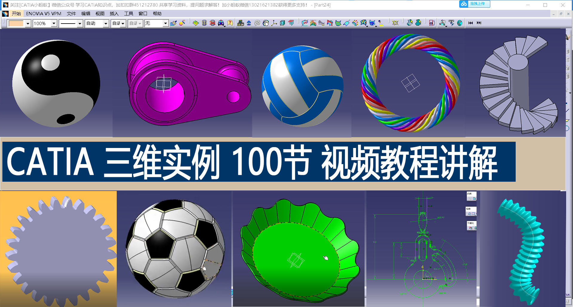Click the connect checker analysis icon

tap(305, 23)
